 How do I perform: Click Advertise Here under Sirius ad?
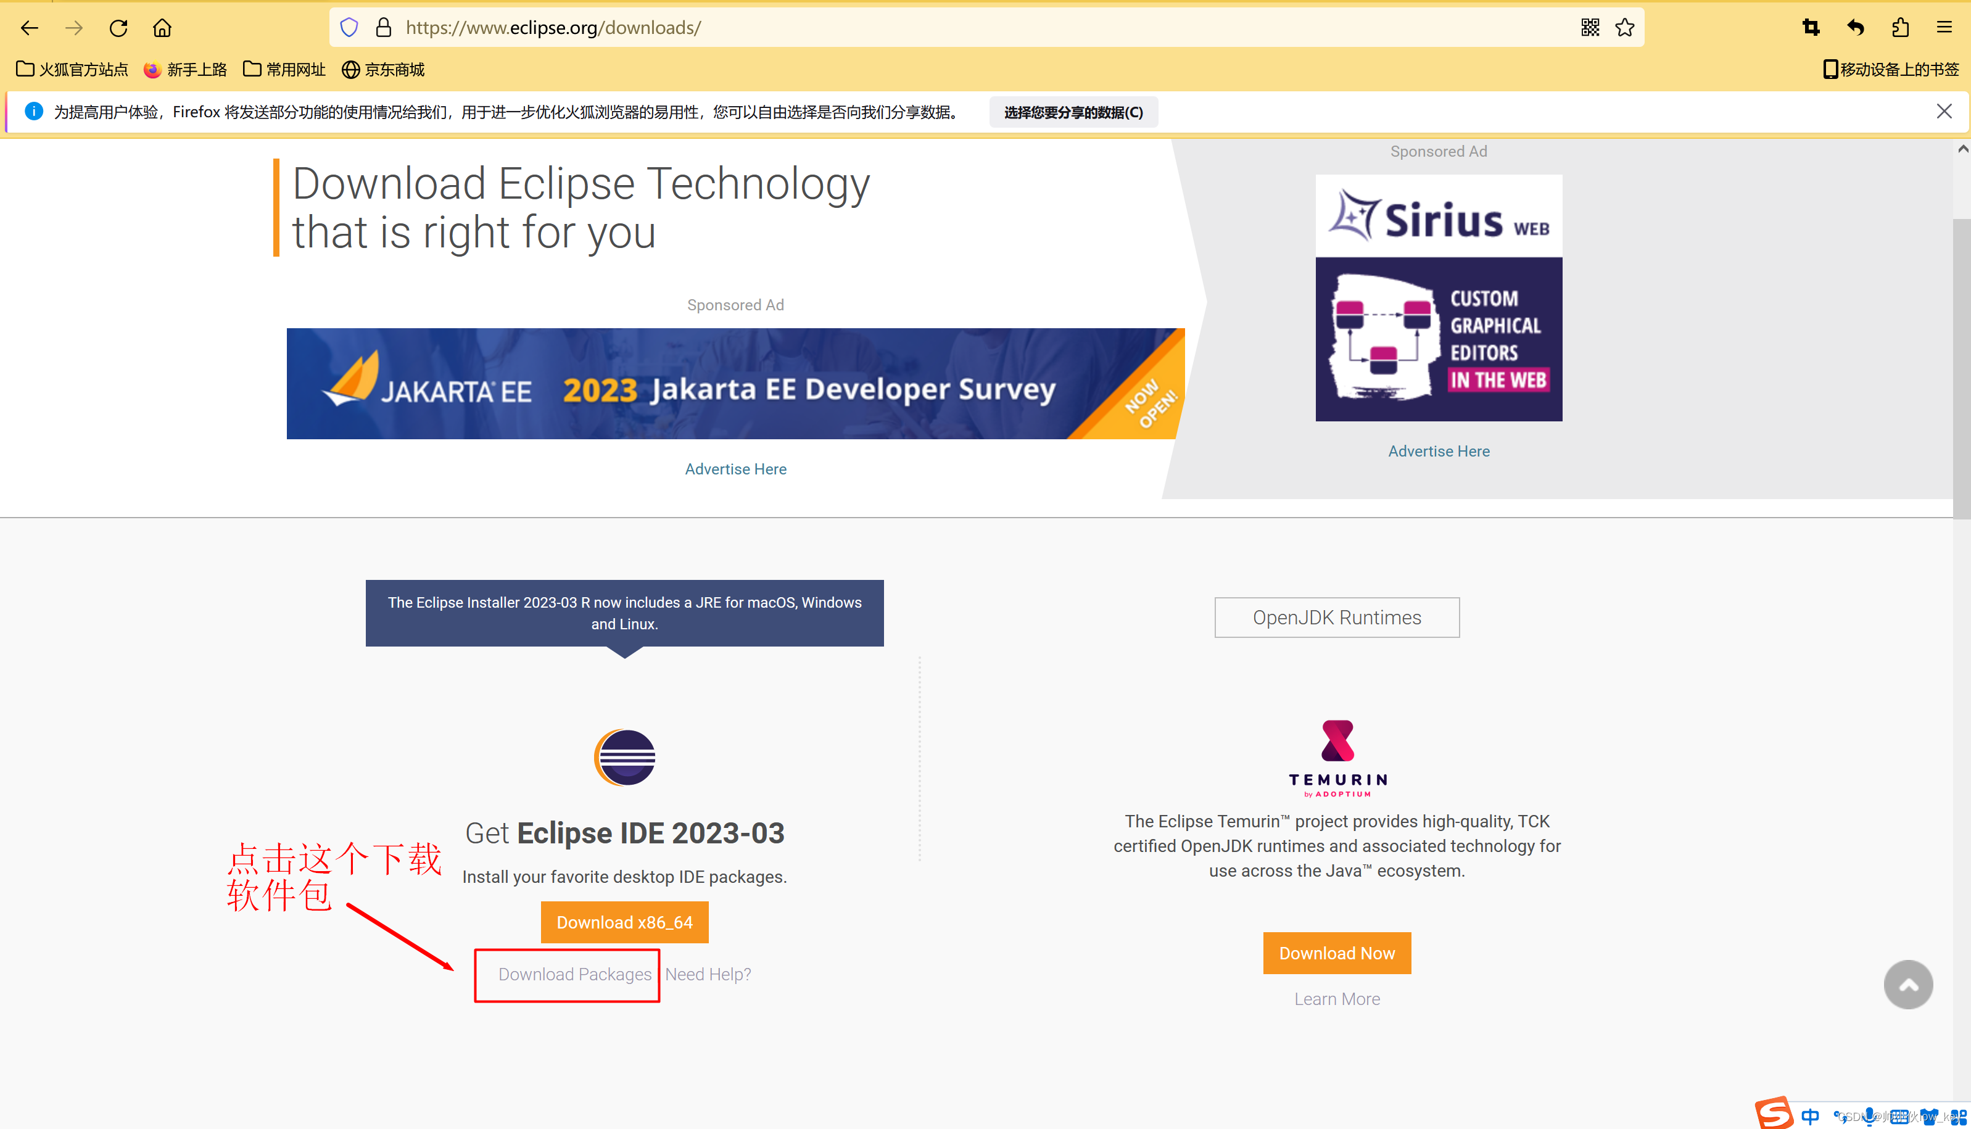pos(1439,451)
